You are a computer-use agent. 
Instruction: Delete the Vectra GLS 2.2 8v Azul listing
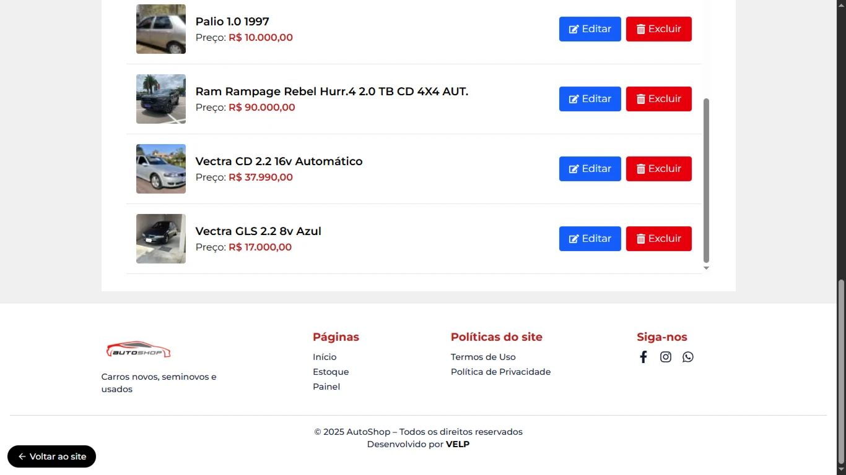point(659,239)
